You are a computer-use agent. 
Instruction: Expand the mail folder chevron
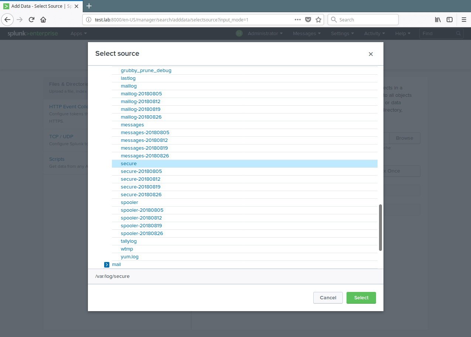107,265
